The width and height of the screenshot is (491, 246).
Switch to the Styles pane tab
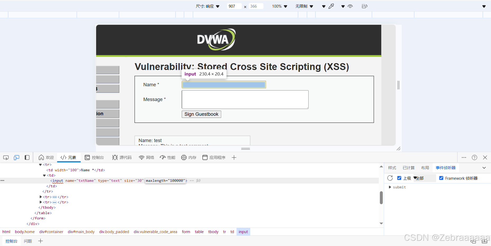click(x=392, y=168)
